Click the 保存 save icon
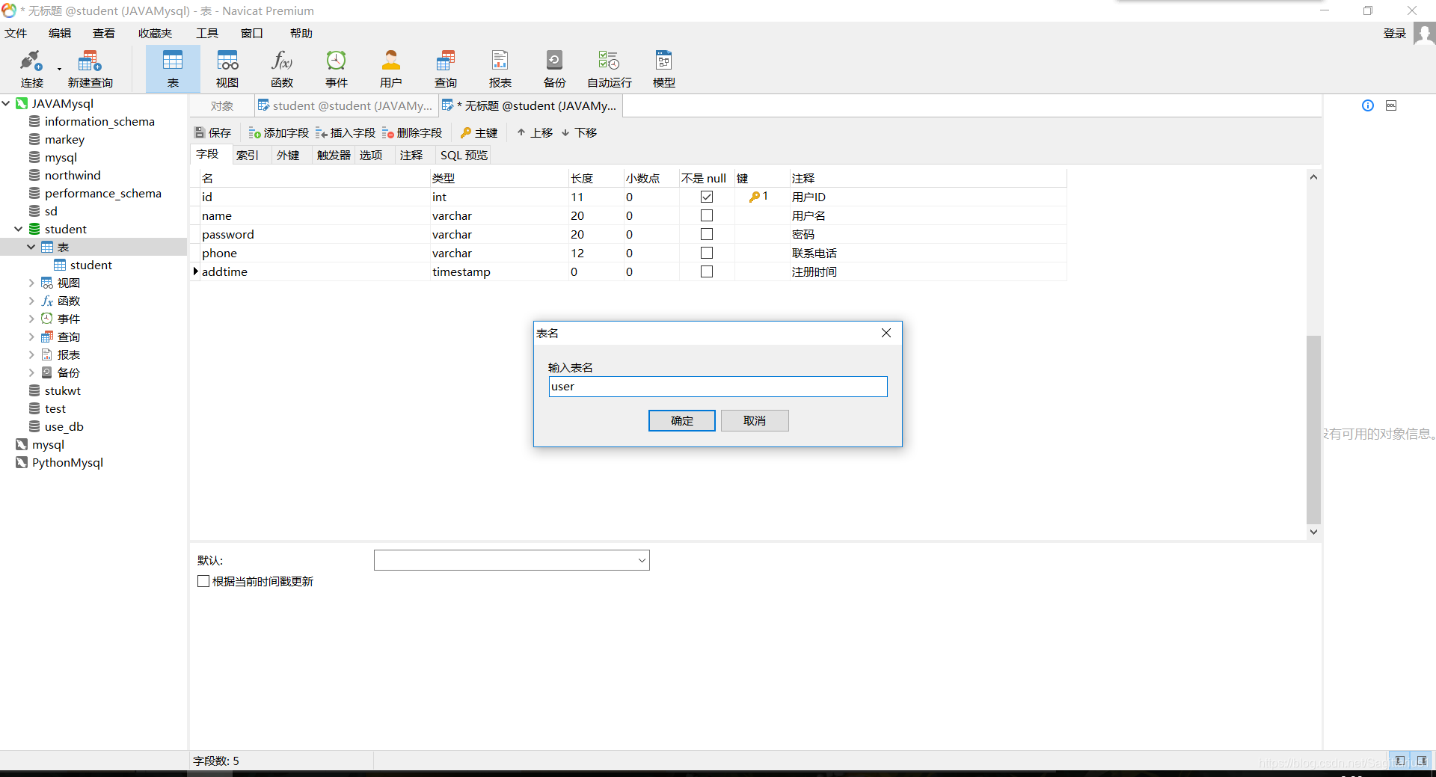This screenshot has width=1436, height=777. point(213,132)
